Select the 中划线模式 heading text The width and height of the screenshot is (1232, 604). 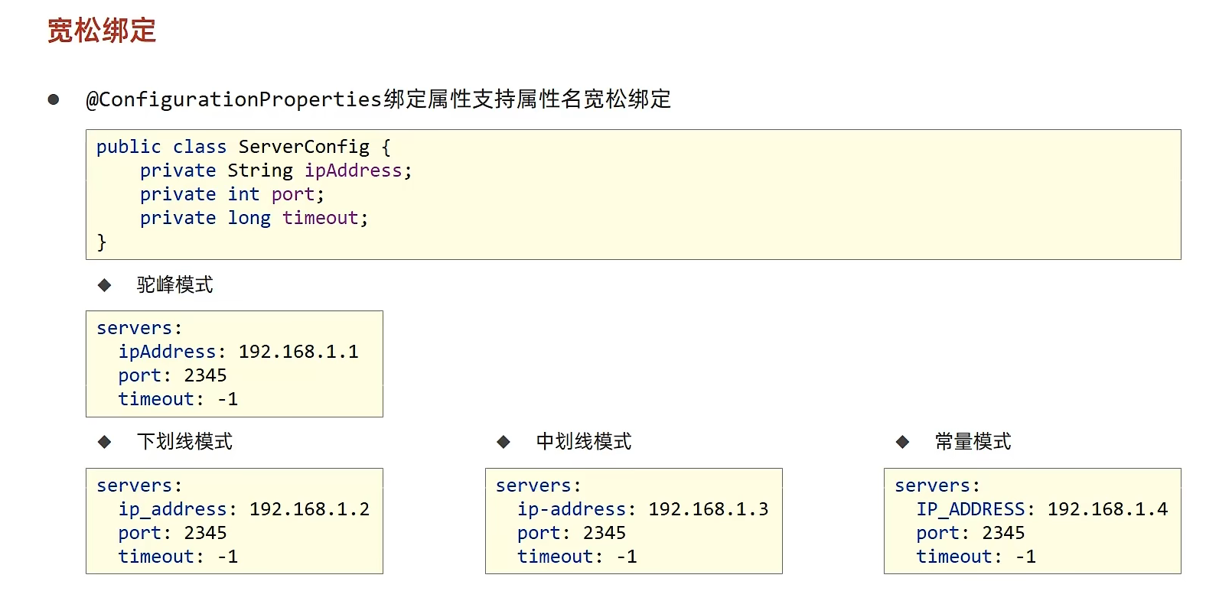point(584,442)
